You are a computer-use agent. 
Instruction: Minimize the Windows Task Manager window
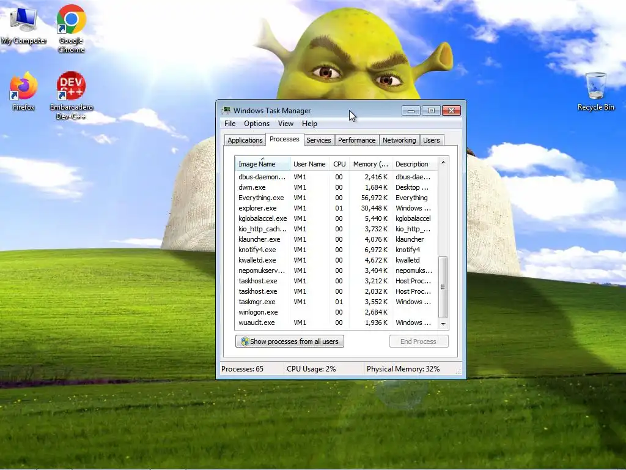click(411, 110)
